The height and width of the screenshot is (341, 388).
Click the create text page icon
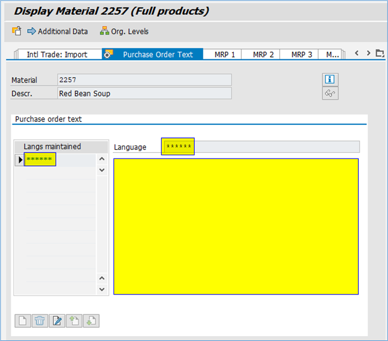[x=23, y=321]
